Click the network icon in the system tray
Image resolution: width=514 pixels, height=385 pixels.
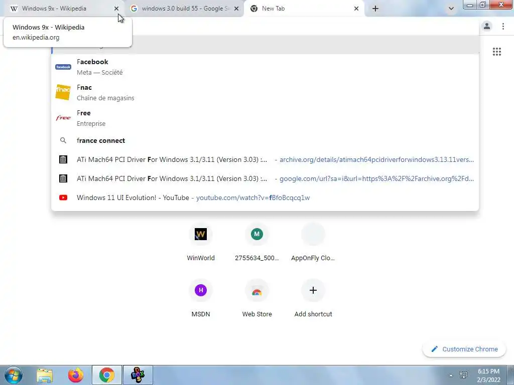click(x=463, y=375)
